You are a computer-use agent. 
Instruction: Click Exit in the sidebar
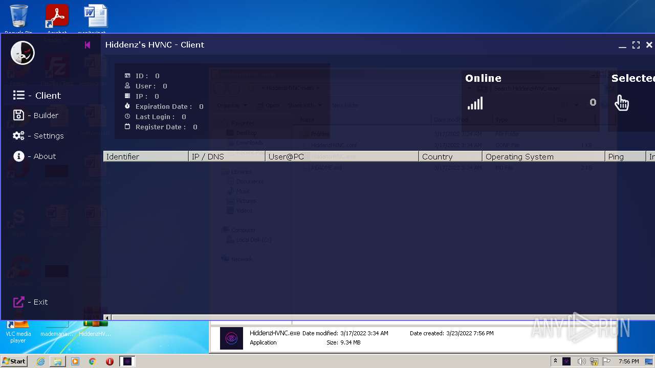(30, 302)
